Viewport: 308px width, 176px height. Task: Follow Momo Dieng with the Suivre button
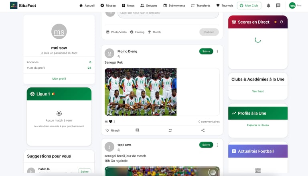coord(206,51)
